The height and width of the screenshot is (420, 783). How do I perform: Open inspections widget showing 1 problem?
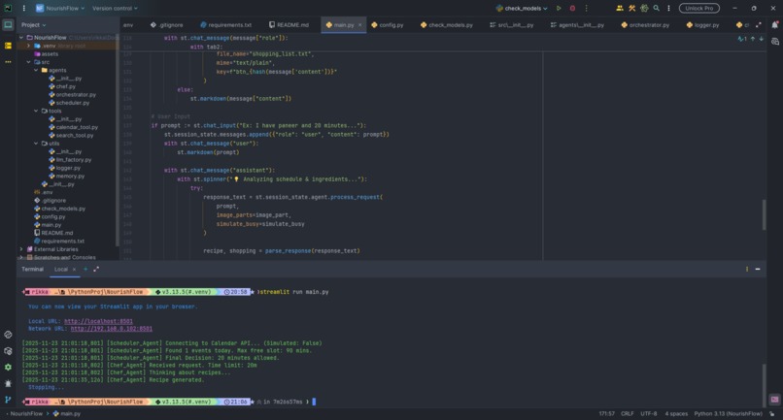coord(741,39)
